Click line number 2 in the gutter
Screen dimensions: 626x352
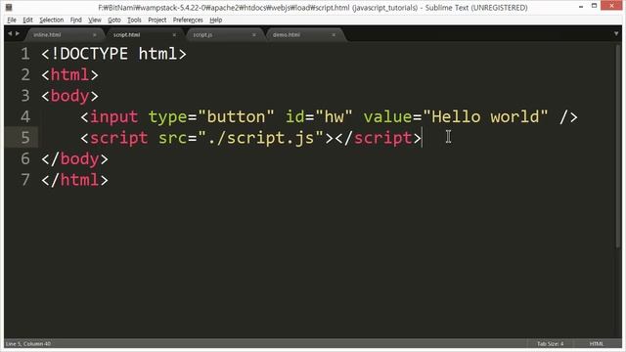click(25, 75)
